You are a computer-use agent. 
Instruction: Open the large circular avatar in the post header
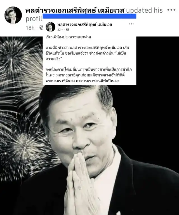(x=13, y=15)
